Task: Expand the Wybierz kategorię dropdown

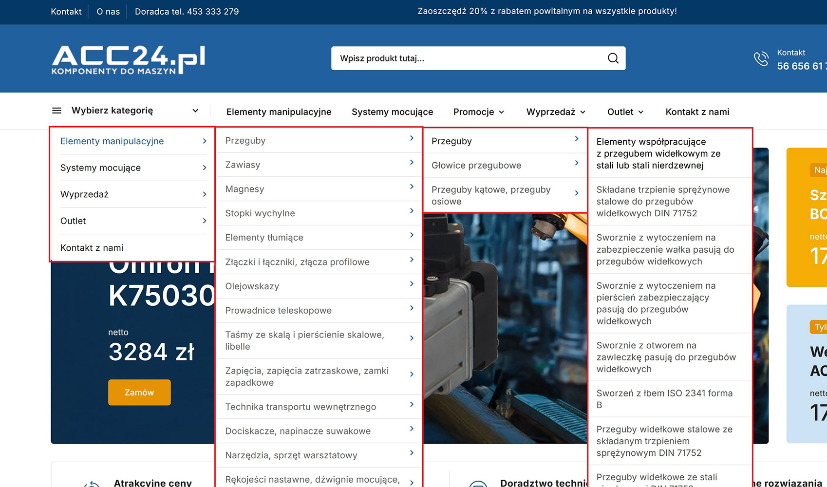Action: coord(195,111)
